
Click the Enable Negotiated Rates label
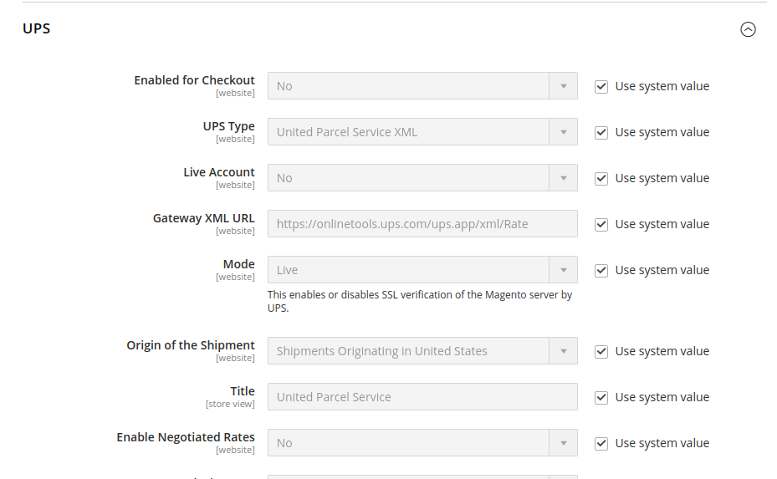pos(186,437)
